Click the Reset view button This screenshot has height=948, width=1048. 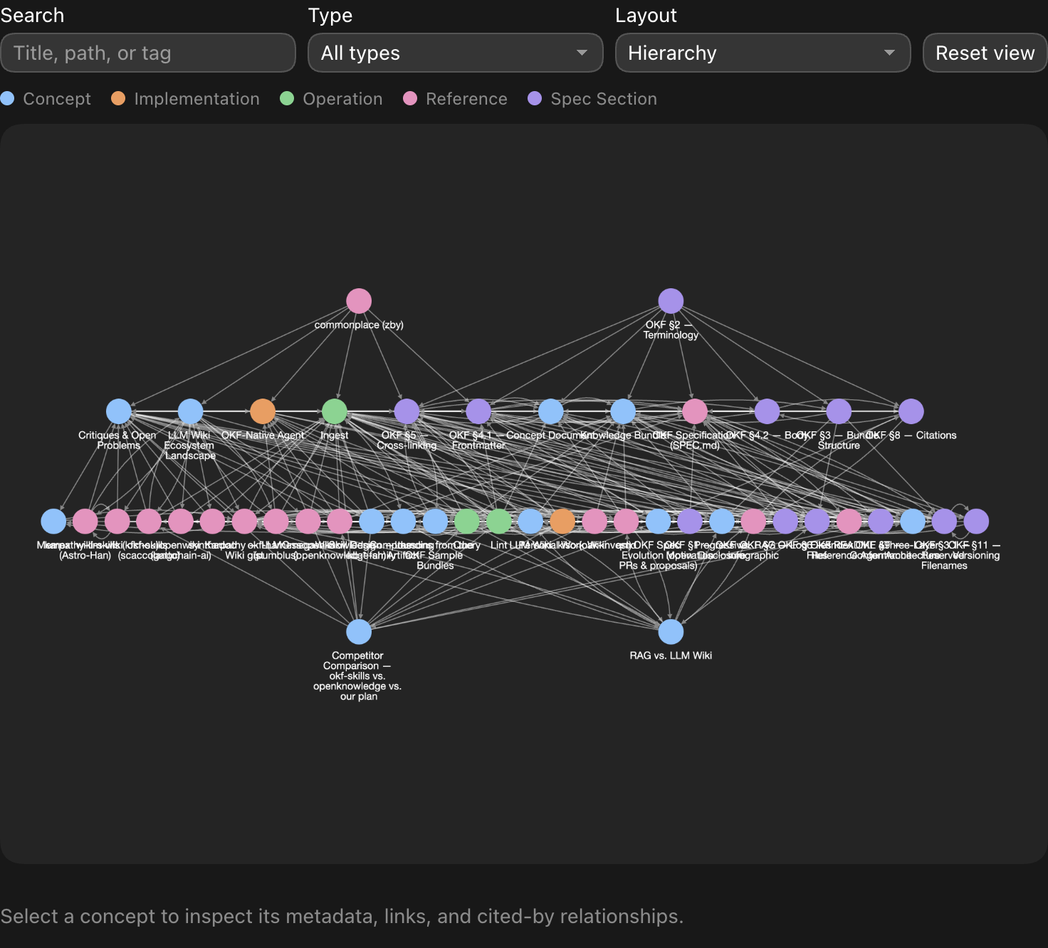985,53
